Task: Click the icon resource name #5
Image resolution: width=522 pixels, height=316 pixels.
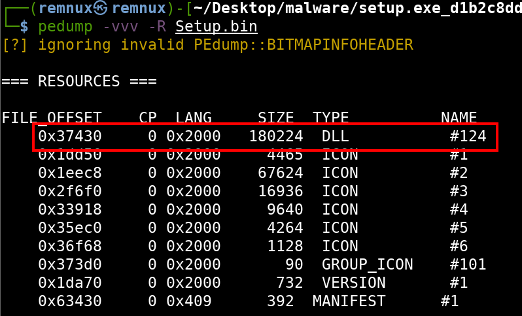Action: 459,228
